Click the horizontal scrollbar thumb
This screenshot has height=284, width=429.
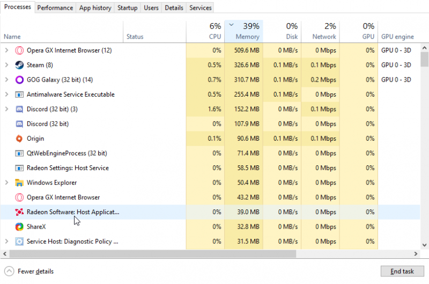click(x=150, y=253)
